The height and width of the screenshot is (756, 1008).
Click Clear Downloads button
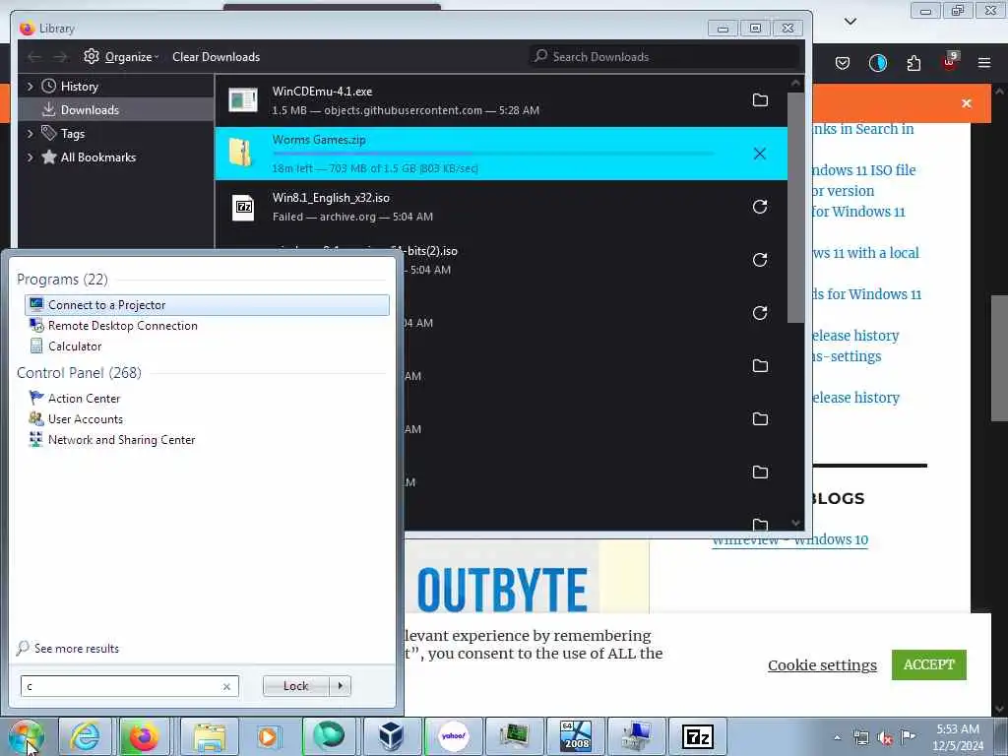click(x=216, y=57)
